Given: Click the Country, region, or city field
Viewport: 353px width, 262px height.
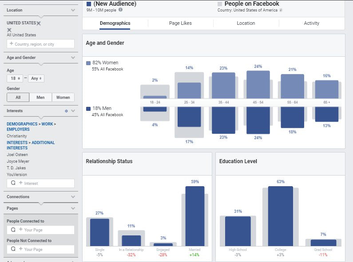Looking at the screenshot, I should click(40, 44).
